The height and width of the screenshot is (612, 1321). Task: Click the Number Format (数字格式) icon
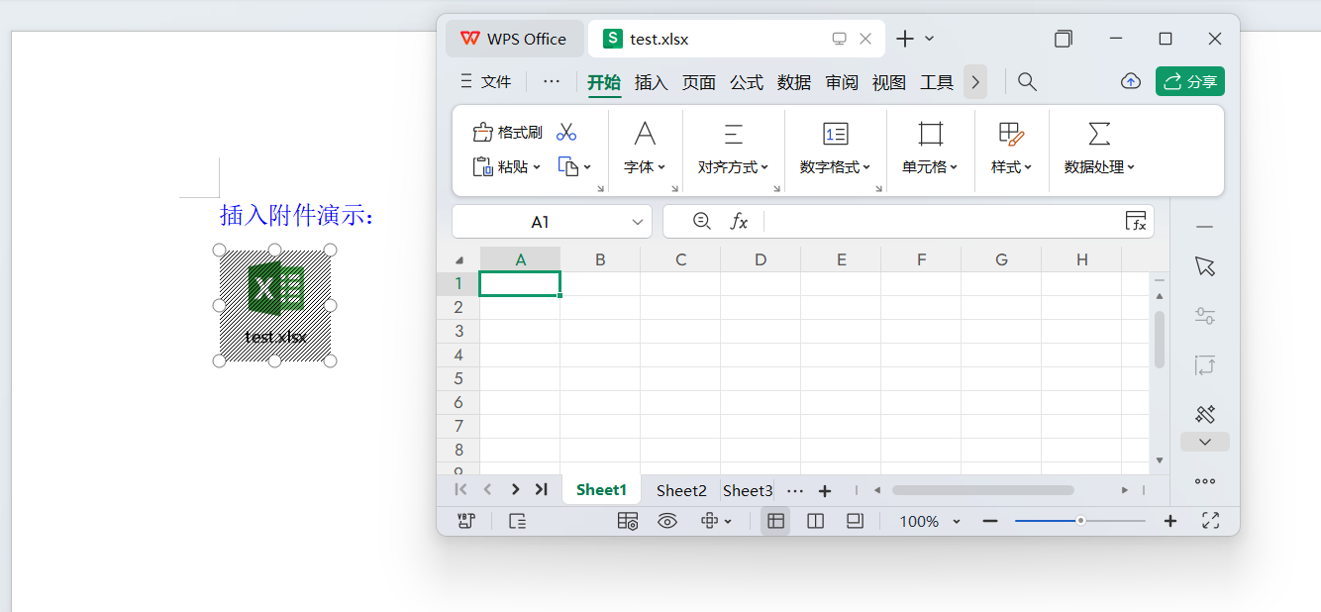coord(836,134)
